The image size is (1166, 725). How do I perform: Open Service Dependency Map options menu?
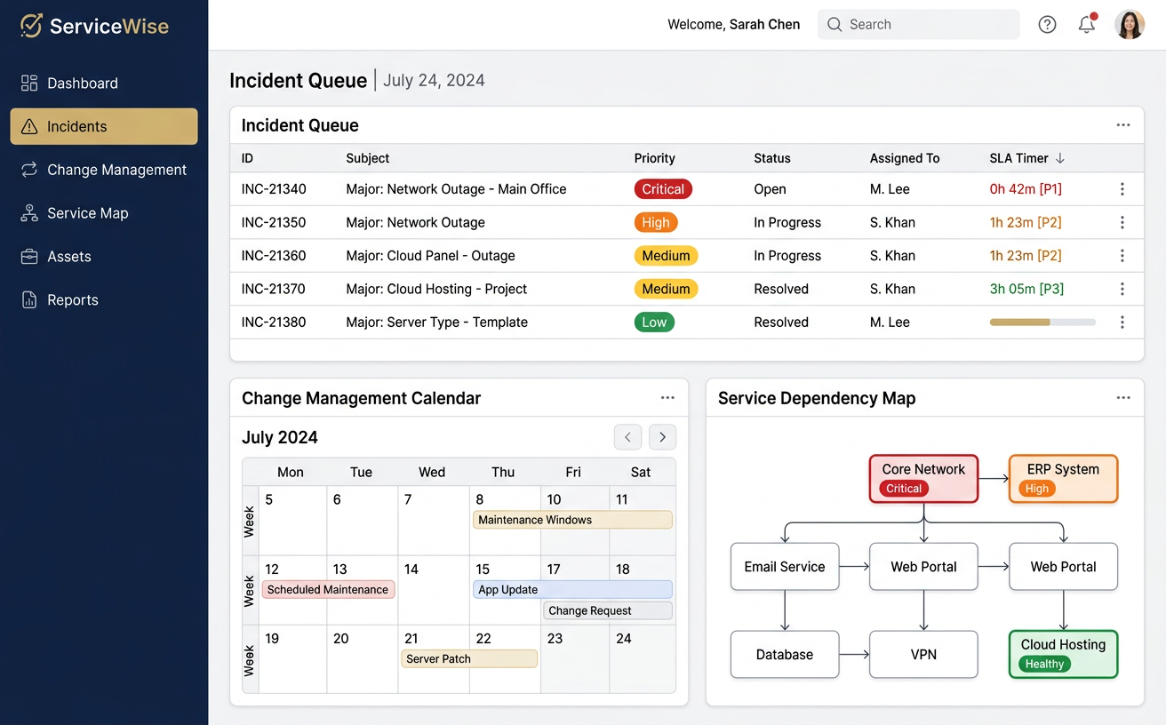[1123, 398]
